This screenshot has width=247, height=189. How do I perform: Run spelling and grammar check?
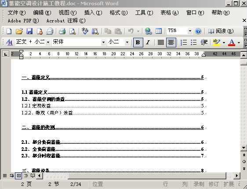85,31
